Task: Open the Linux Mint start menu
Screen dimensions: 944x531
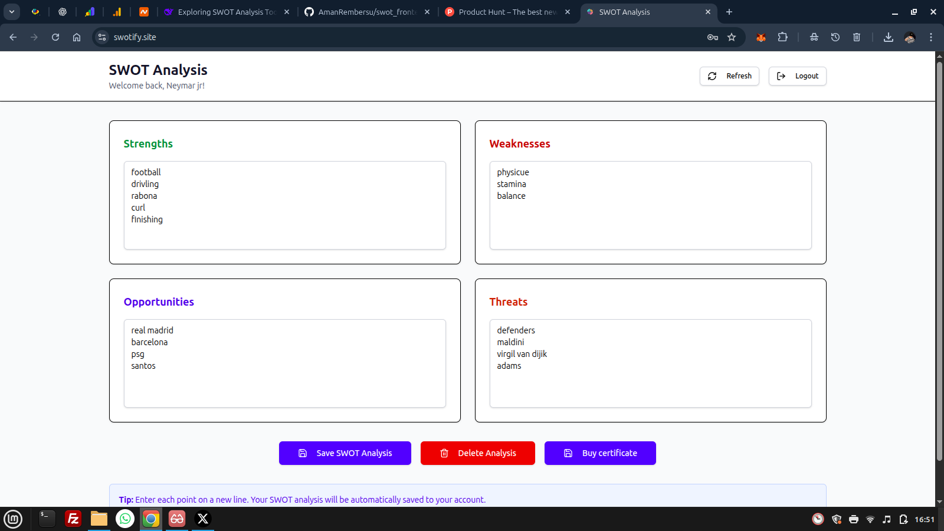Action: tap(13, 519)
